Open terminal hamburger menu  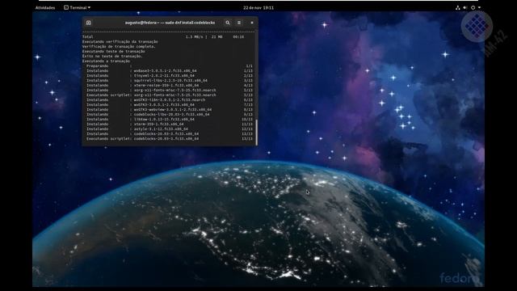click(x=239, y=23)
